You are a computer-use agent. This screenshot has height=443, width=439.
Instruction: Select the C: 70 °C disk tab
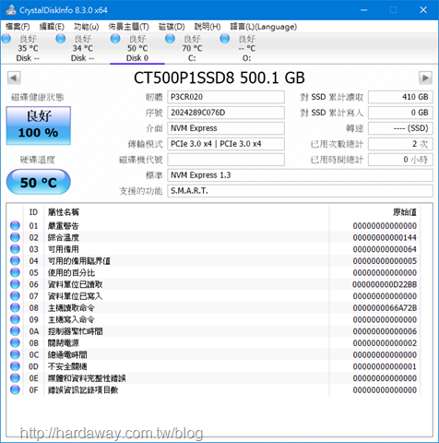pos(192,48)
